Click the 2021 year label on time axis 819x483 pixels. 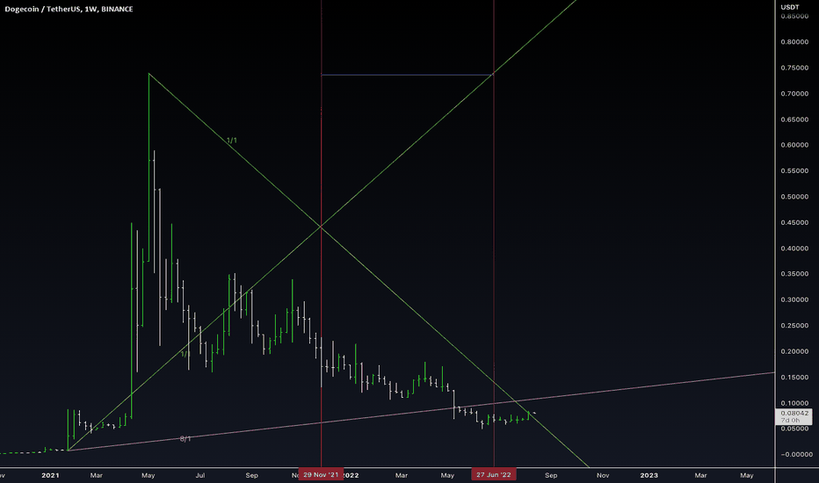50,475
